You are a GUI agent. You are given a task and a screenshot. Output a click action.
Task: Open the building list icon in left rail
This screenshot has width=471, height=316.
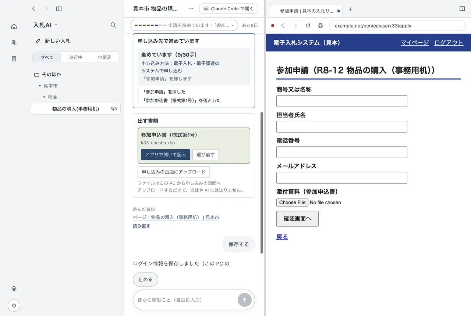pos(14,43)
